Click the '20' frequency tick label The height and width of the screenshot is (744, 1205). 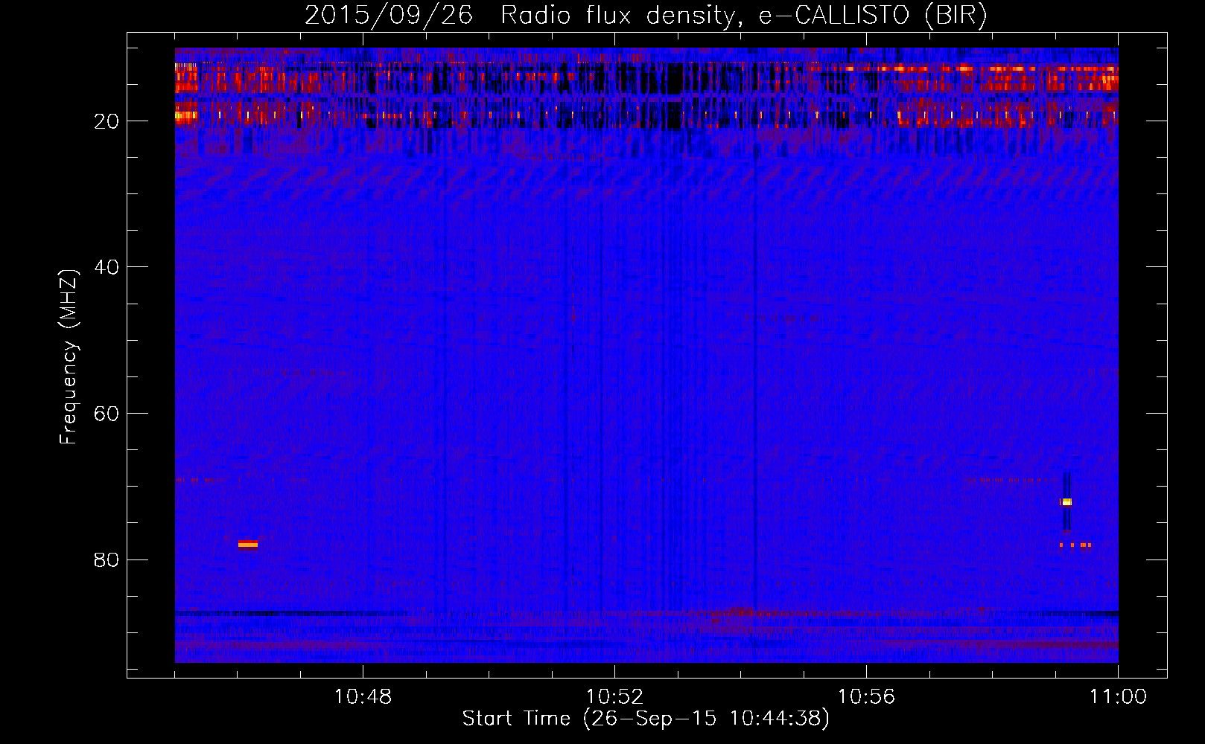click(x=107, y=121)
